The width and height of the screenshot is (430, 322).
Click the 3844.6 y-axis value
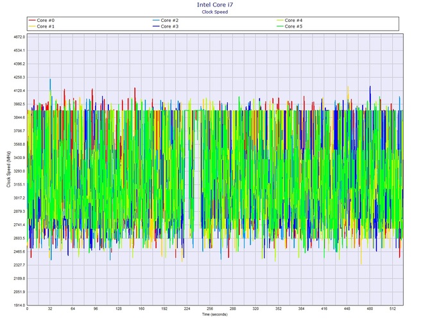[x=19, y=117]
